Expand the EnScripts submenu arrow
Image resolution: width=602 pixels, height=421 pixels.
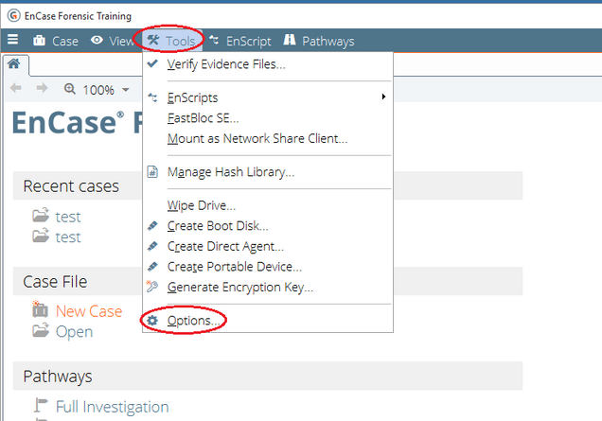(x=383, y=97)
